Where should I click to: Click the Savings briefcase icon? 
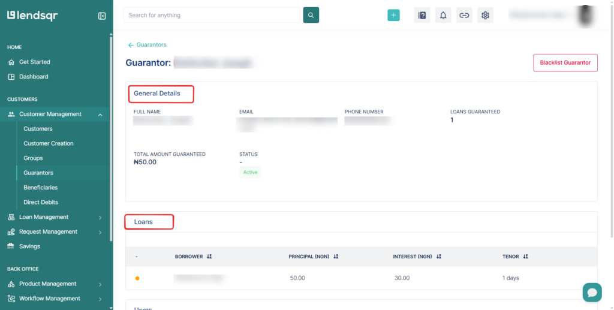click(x=11, y=246)
